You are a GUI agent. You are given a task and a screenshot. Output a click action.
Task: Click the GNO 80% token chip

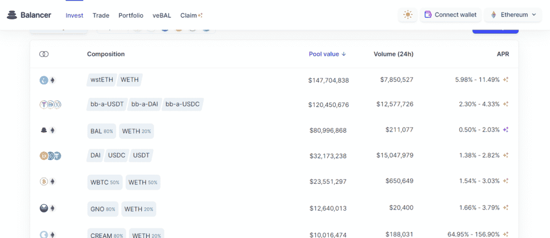tap(103, 209)
